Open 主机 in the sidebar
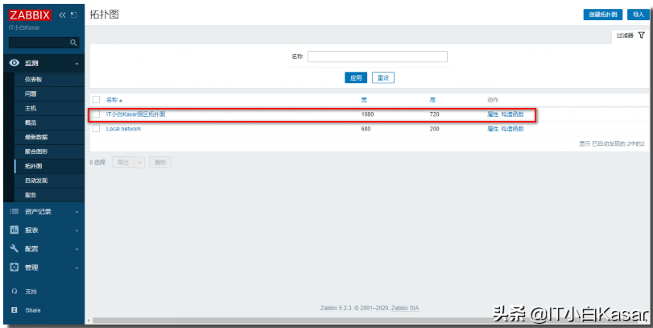 (x=49, y=108)
